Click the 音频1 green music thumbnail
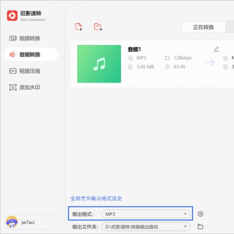234x234 pixels. (99, 64)
